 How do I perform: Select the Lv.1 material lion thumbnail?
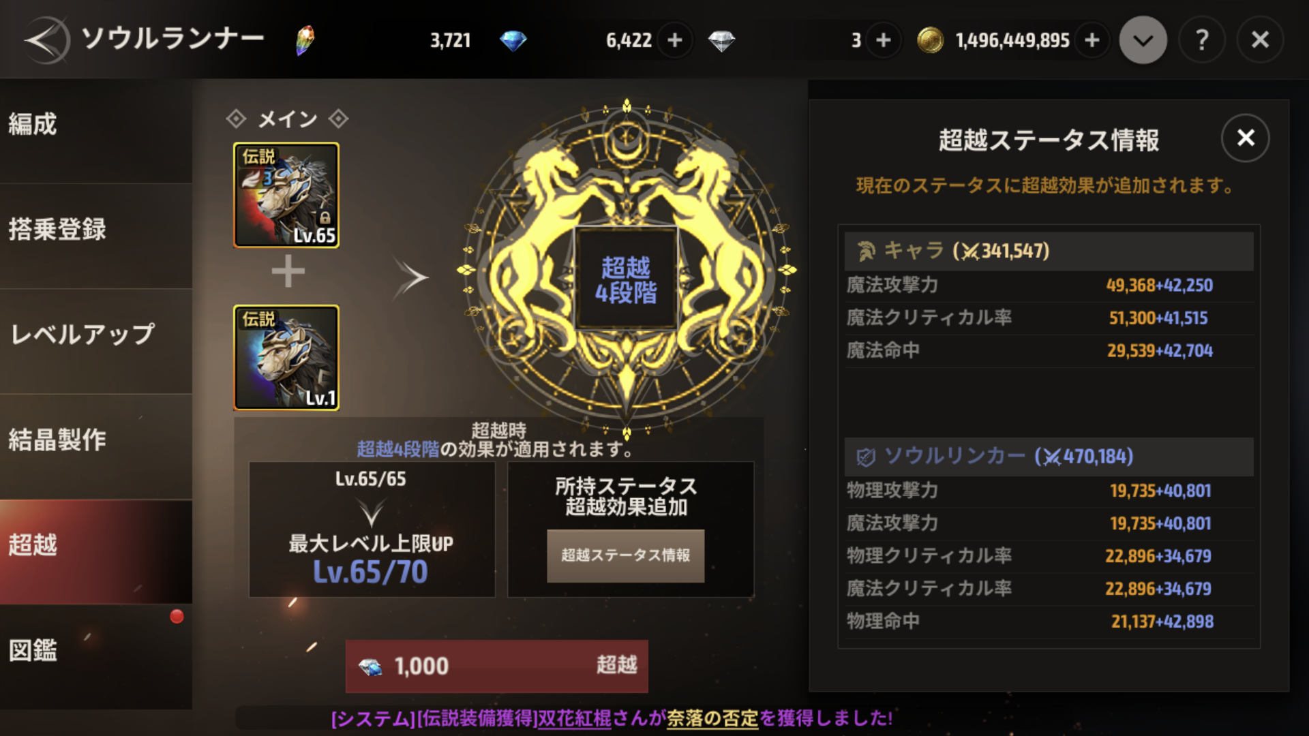tap(286, 358)
